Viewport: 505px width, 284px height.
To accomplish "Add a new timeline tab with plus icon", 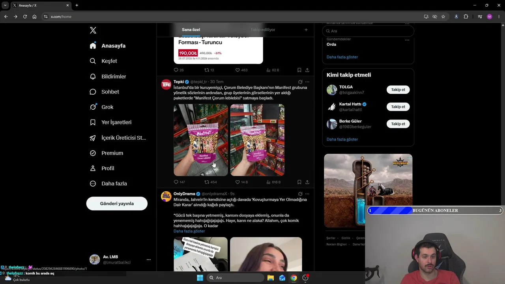I will [306, 30].
